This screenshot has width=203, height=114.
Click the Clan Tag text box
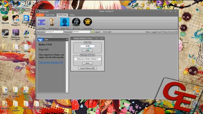pos(88,46)
